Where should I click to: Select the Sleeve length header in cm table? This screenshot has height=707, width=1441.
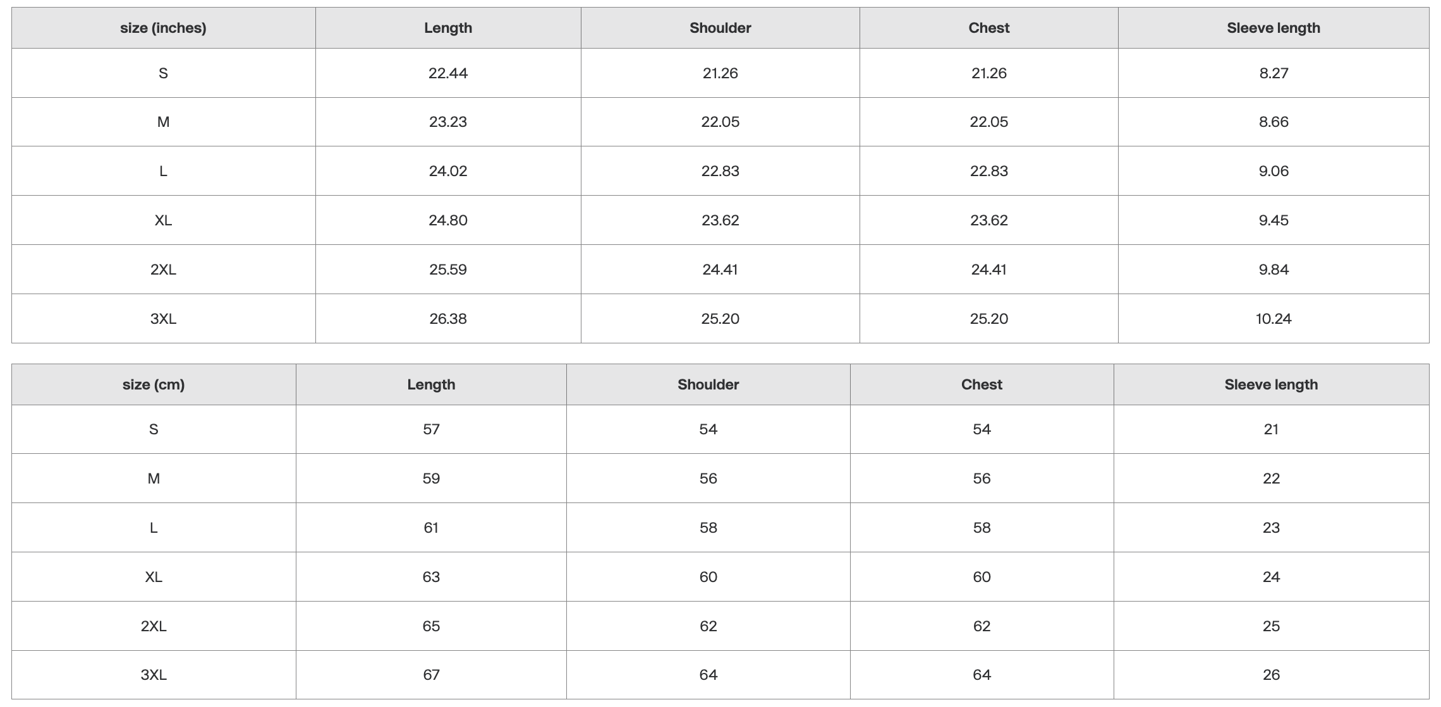[1271, 384]
